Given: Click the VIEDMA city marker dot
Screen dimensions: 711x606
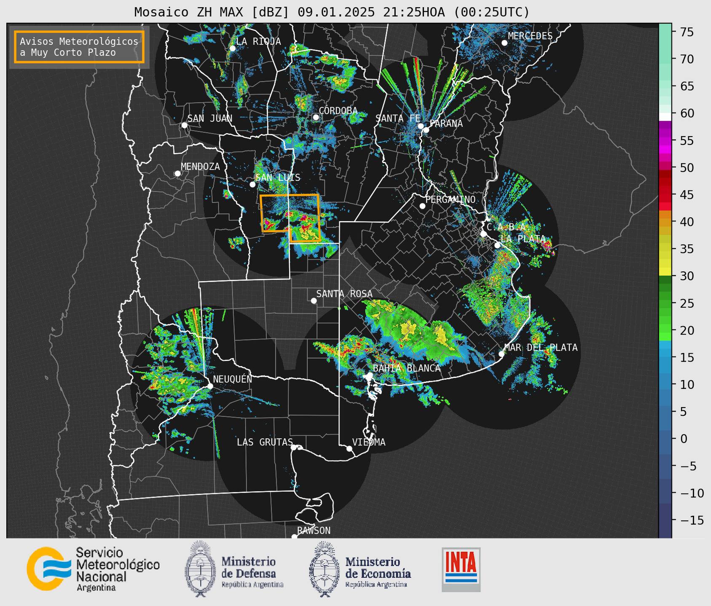Looking at the screenshot, I should point(349,448).
